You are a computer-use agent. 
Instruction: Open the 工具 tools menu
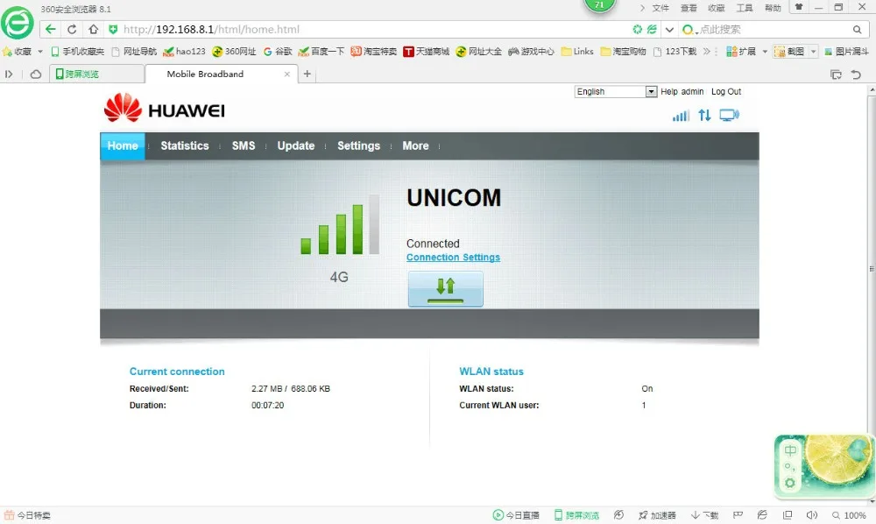pyautogui.click(x=744, y=8)
